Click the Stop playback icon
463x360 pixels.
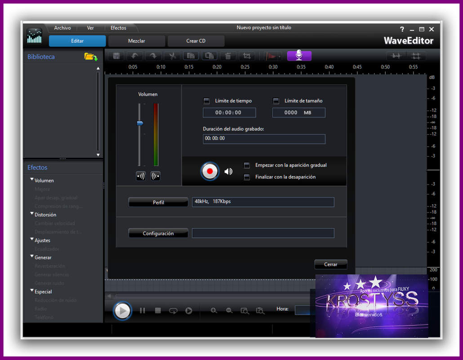pyautogui.click(x=158, y=310)
